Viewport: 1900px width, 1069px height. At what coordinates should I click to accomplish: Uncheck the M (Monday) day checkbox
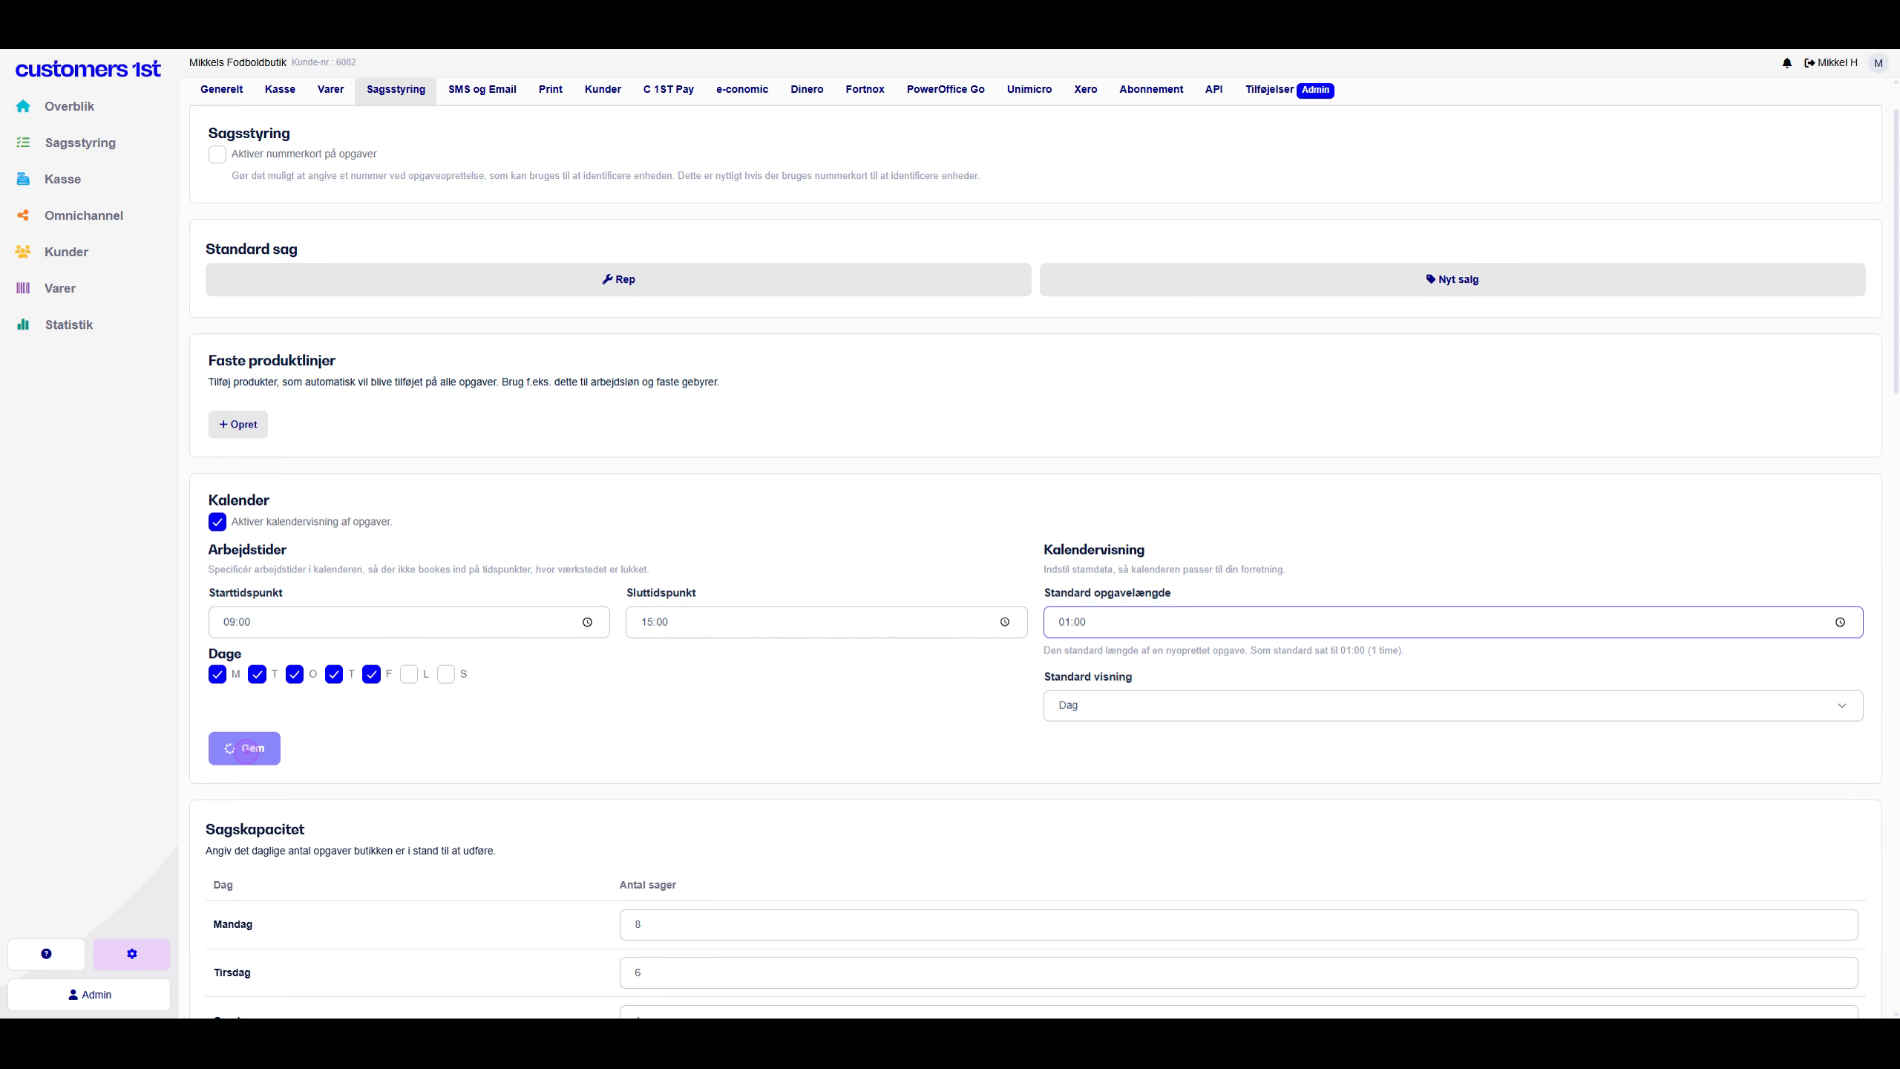pos(217,674)
